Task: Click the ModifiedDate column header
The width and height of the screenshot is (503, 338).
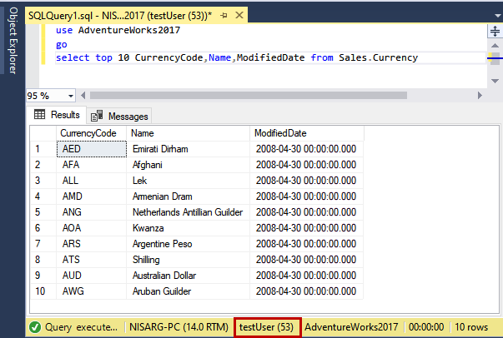Action: click(x=280, y=133)
